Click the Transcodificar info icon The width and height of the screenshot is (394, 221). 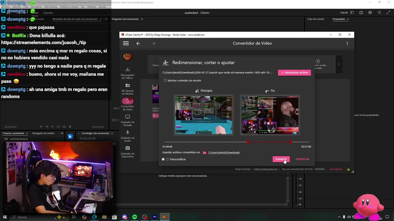163,159
